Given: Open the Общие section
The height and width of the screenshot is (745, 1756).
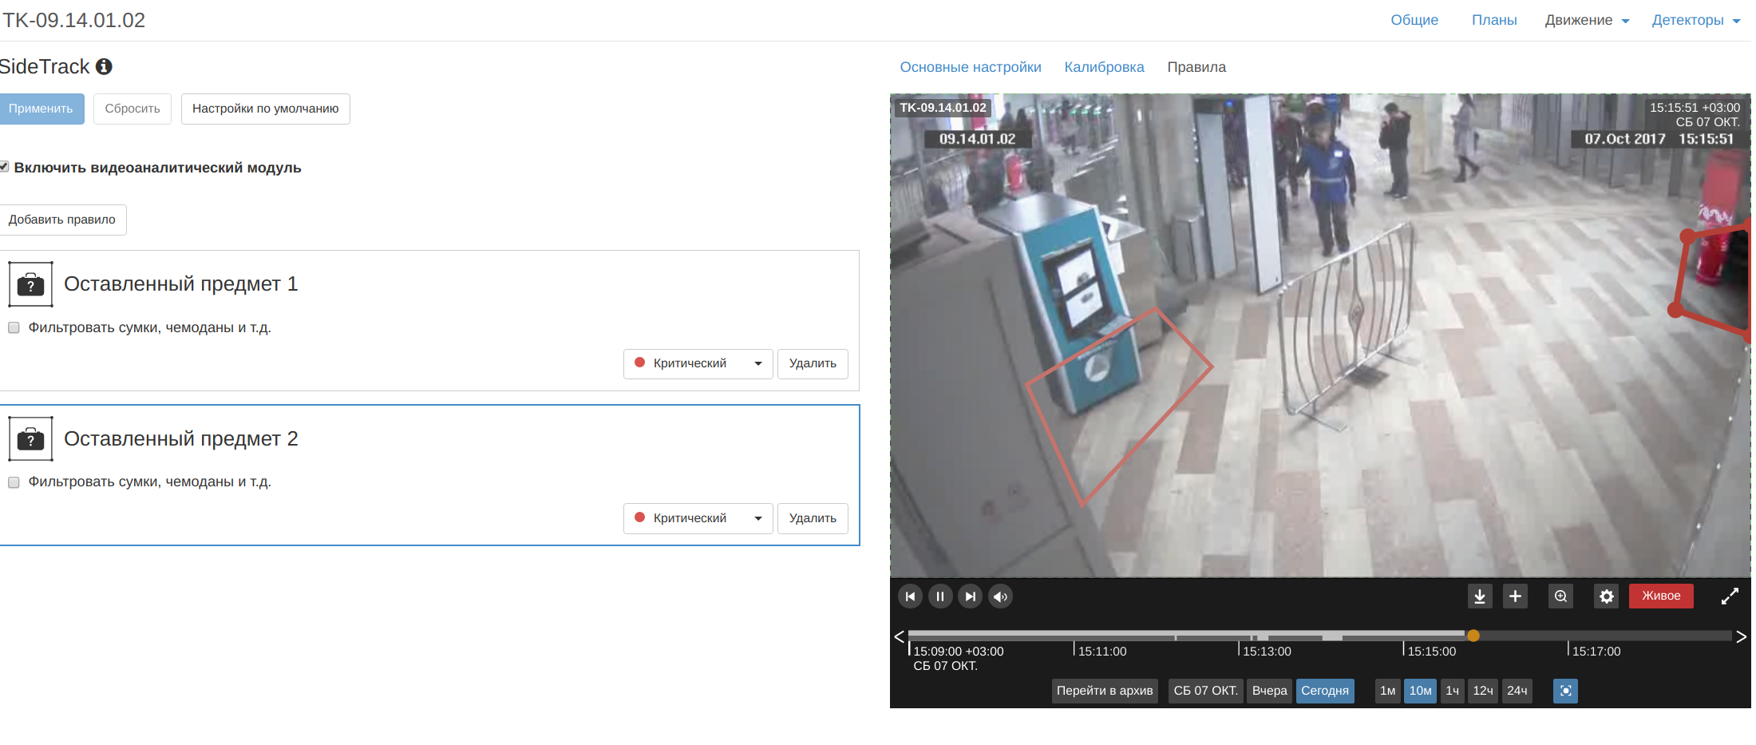Looking at the screenshot, I should click(1414, 20).
